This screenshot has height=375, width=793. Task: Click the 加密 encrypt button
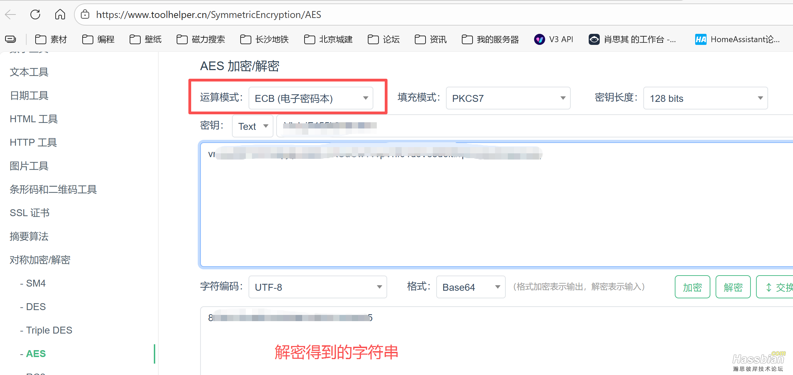pyautogui.click(x=692, y=287)
